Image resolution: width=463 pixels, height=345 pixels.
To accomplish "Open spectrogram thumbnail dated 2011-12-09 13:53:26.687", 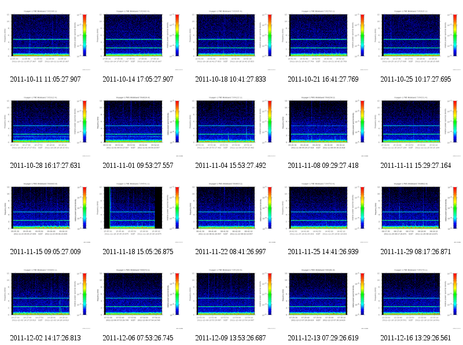I will [x=231, y=299].
